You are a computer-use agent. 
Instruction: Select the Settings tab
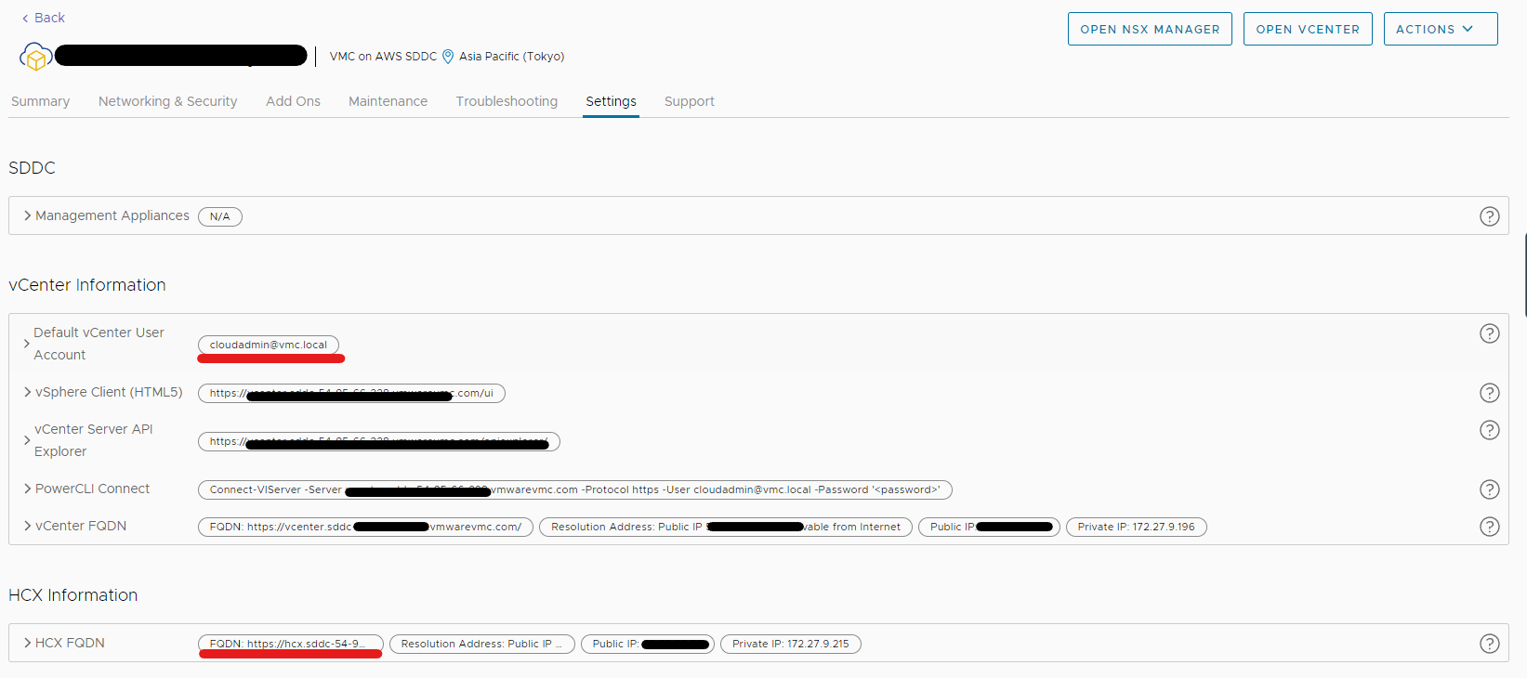(611, 101)
